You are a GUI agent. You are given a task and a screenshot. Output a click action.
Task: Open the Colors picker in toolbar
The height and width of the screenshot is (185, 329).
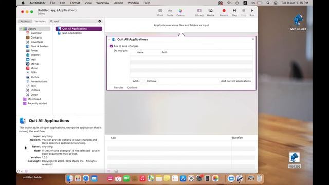(180, 12)
